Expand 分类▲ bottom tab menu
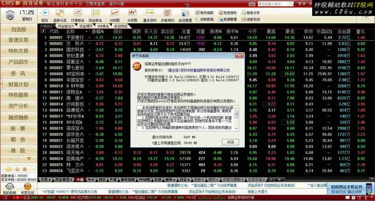 (x=46, y=180)
